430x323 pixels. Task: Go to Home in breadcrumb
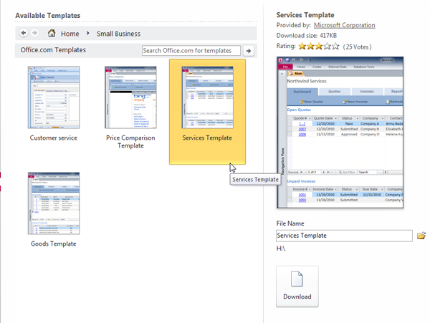point(70,34)
